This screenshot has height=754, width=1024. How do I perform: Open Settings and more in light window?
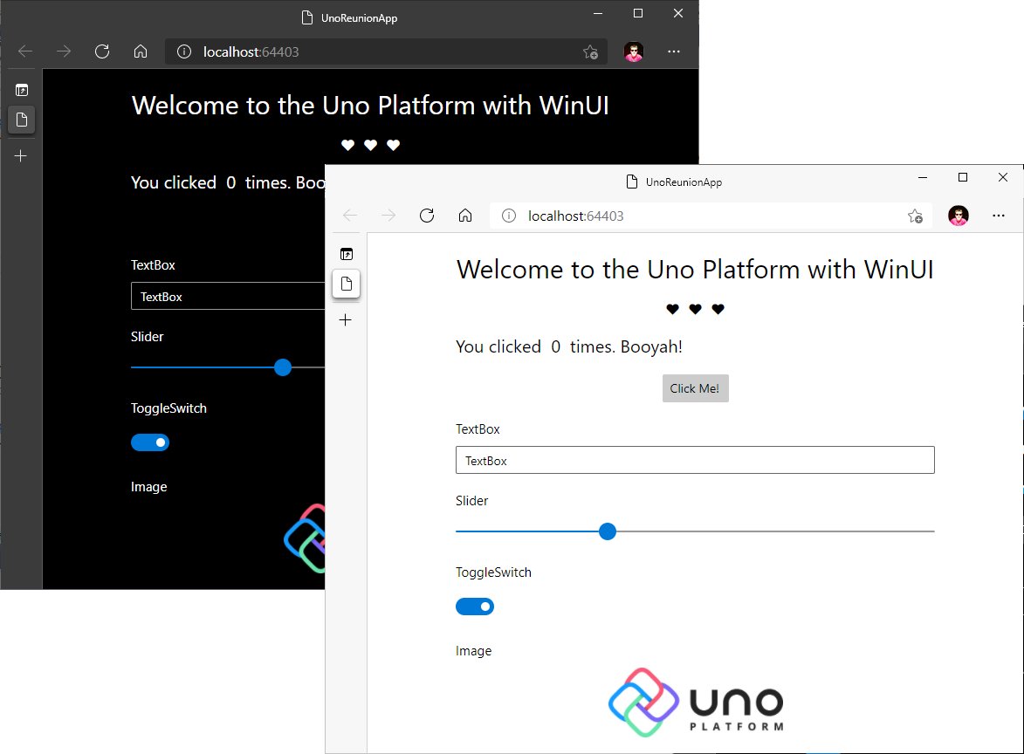tap(998, 216)
